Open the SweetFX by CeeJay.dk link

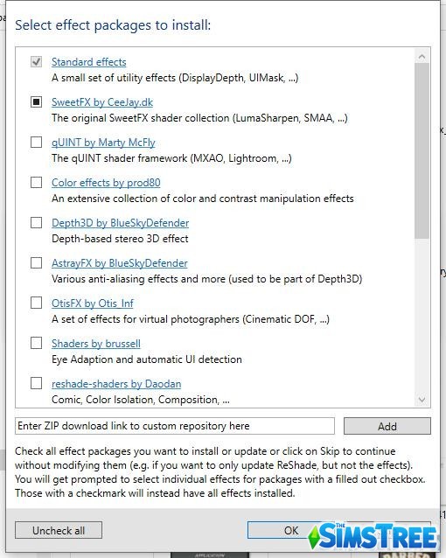tap(102, 102)
